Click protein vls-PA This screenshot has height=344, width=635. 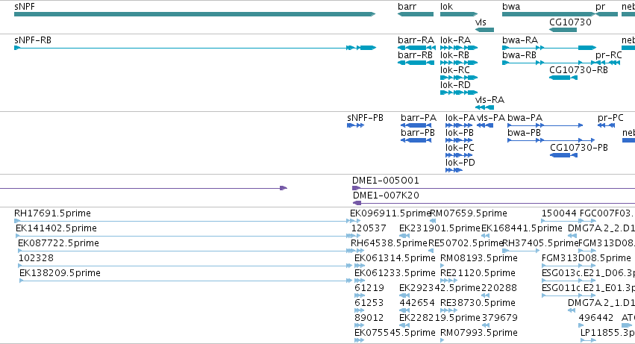[x=485, y=125]
